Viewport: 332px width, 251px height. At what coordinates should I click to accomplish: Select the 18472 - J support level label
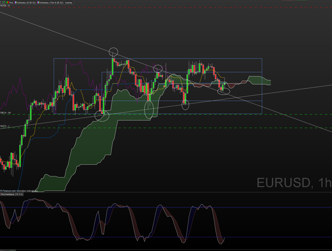pos(5,126)
